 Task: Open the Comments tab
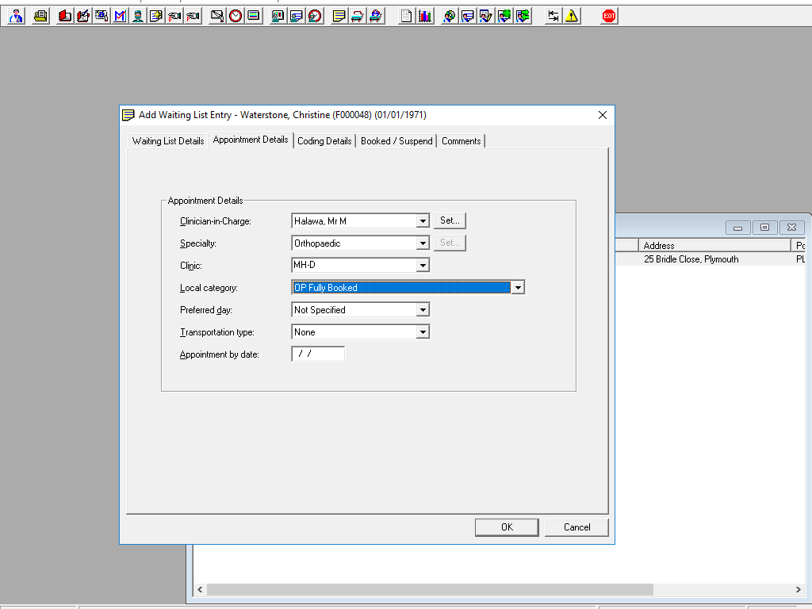pos(461,141)
